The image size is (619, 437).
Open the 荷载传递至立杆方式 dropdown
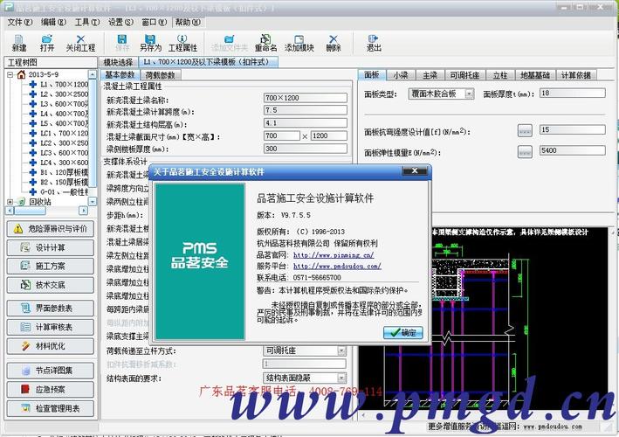(342, 350)
